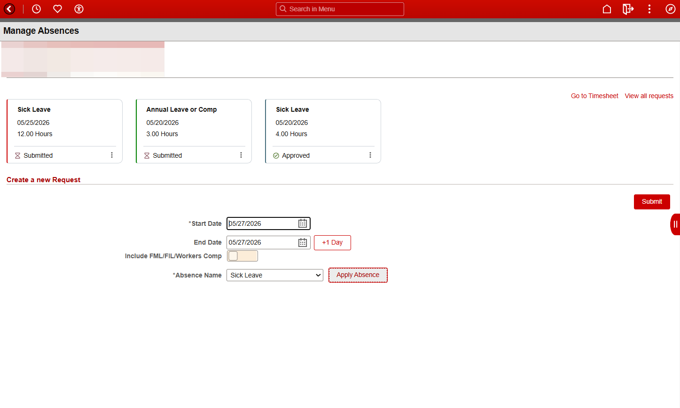Select the Sick Leave 05/25/2026 card title
Image resolution: width=680 pixels, height=408 pixels.
point(34,109)
